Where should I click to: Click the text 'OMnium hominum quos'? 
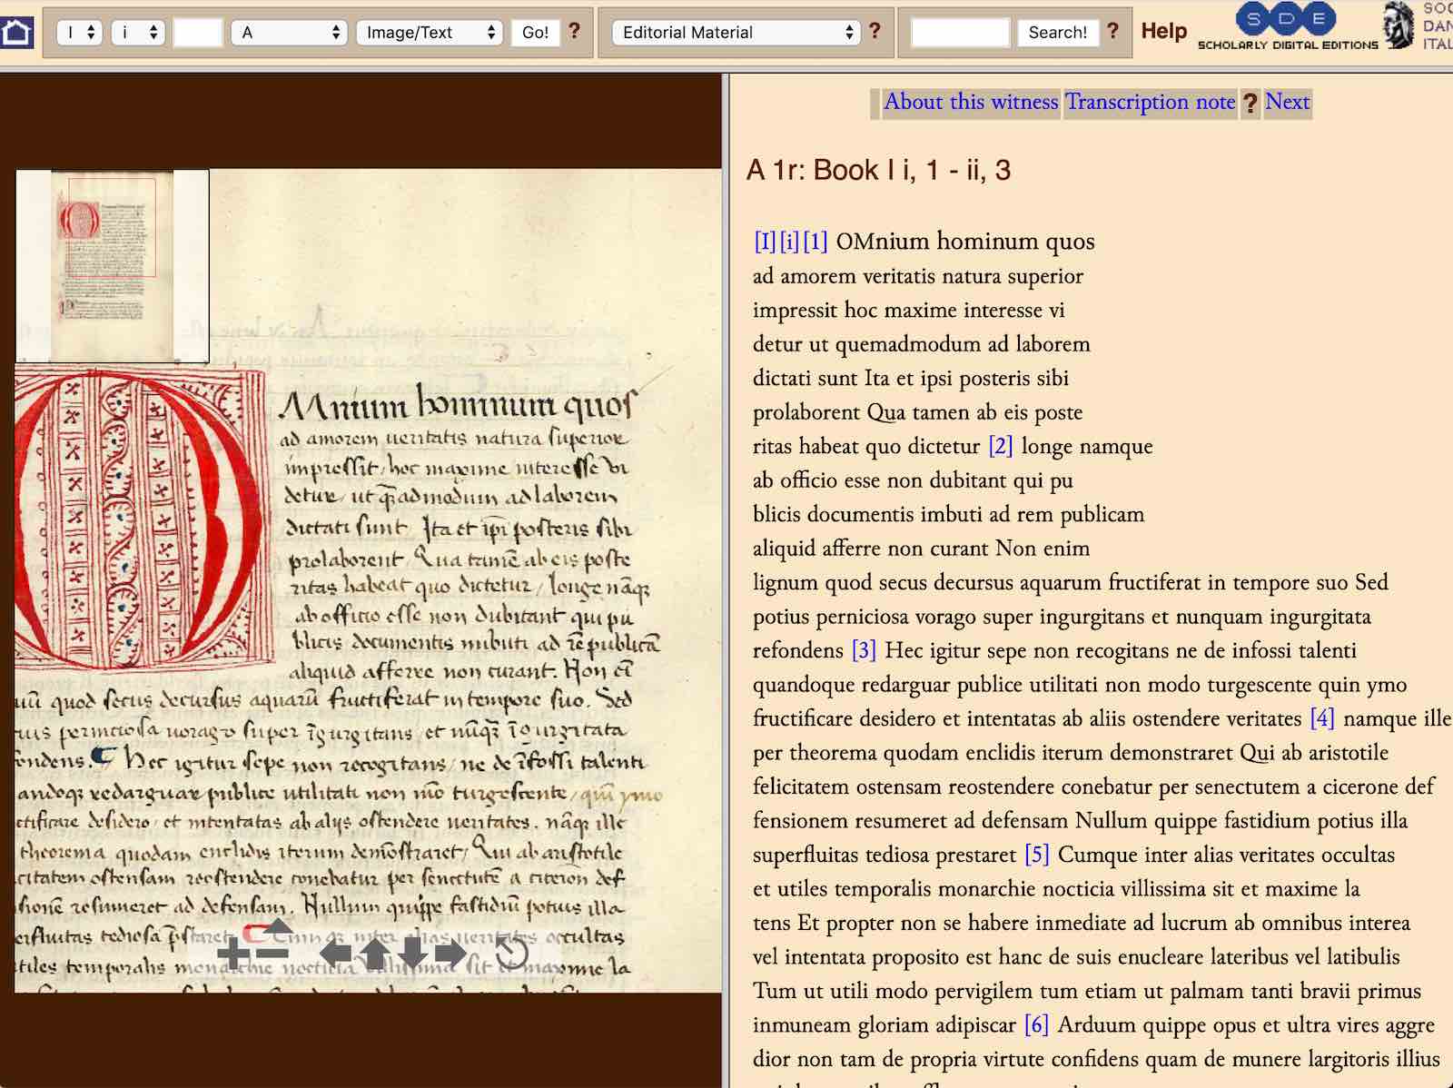(965, 242)
